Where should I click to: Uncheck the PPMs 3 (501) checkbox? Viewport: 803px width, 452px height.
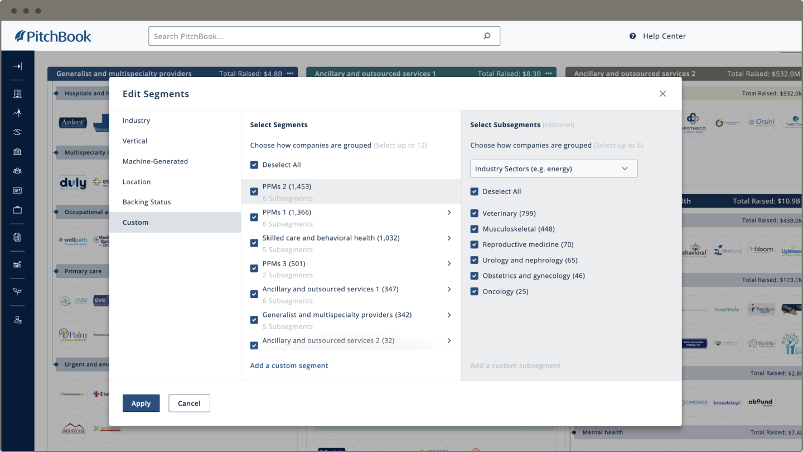point(254,268)
